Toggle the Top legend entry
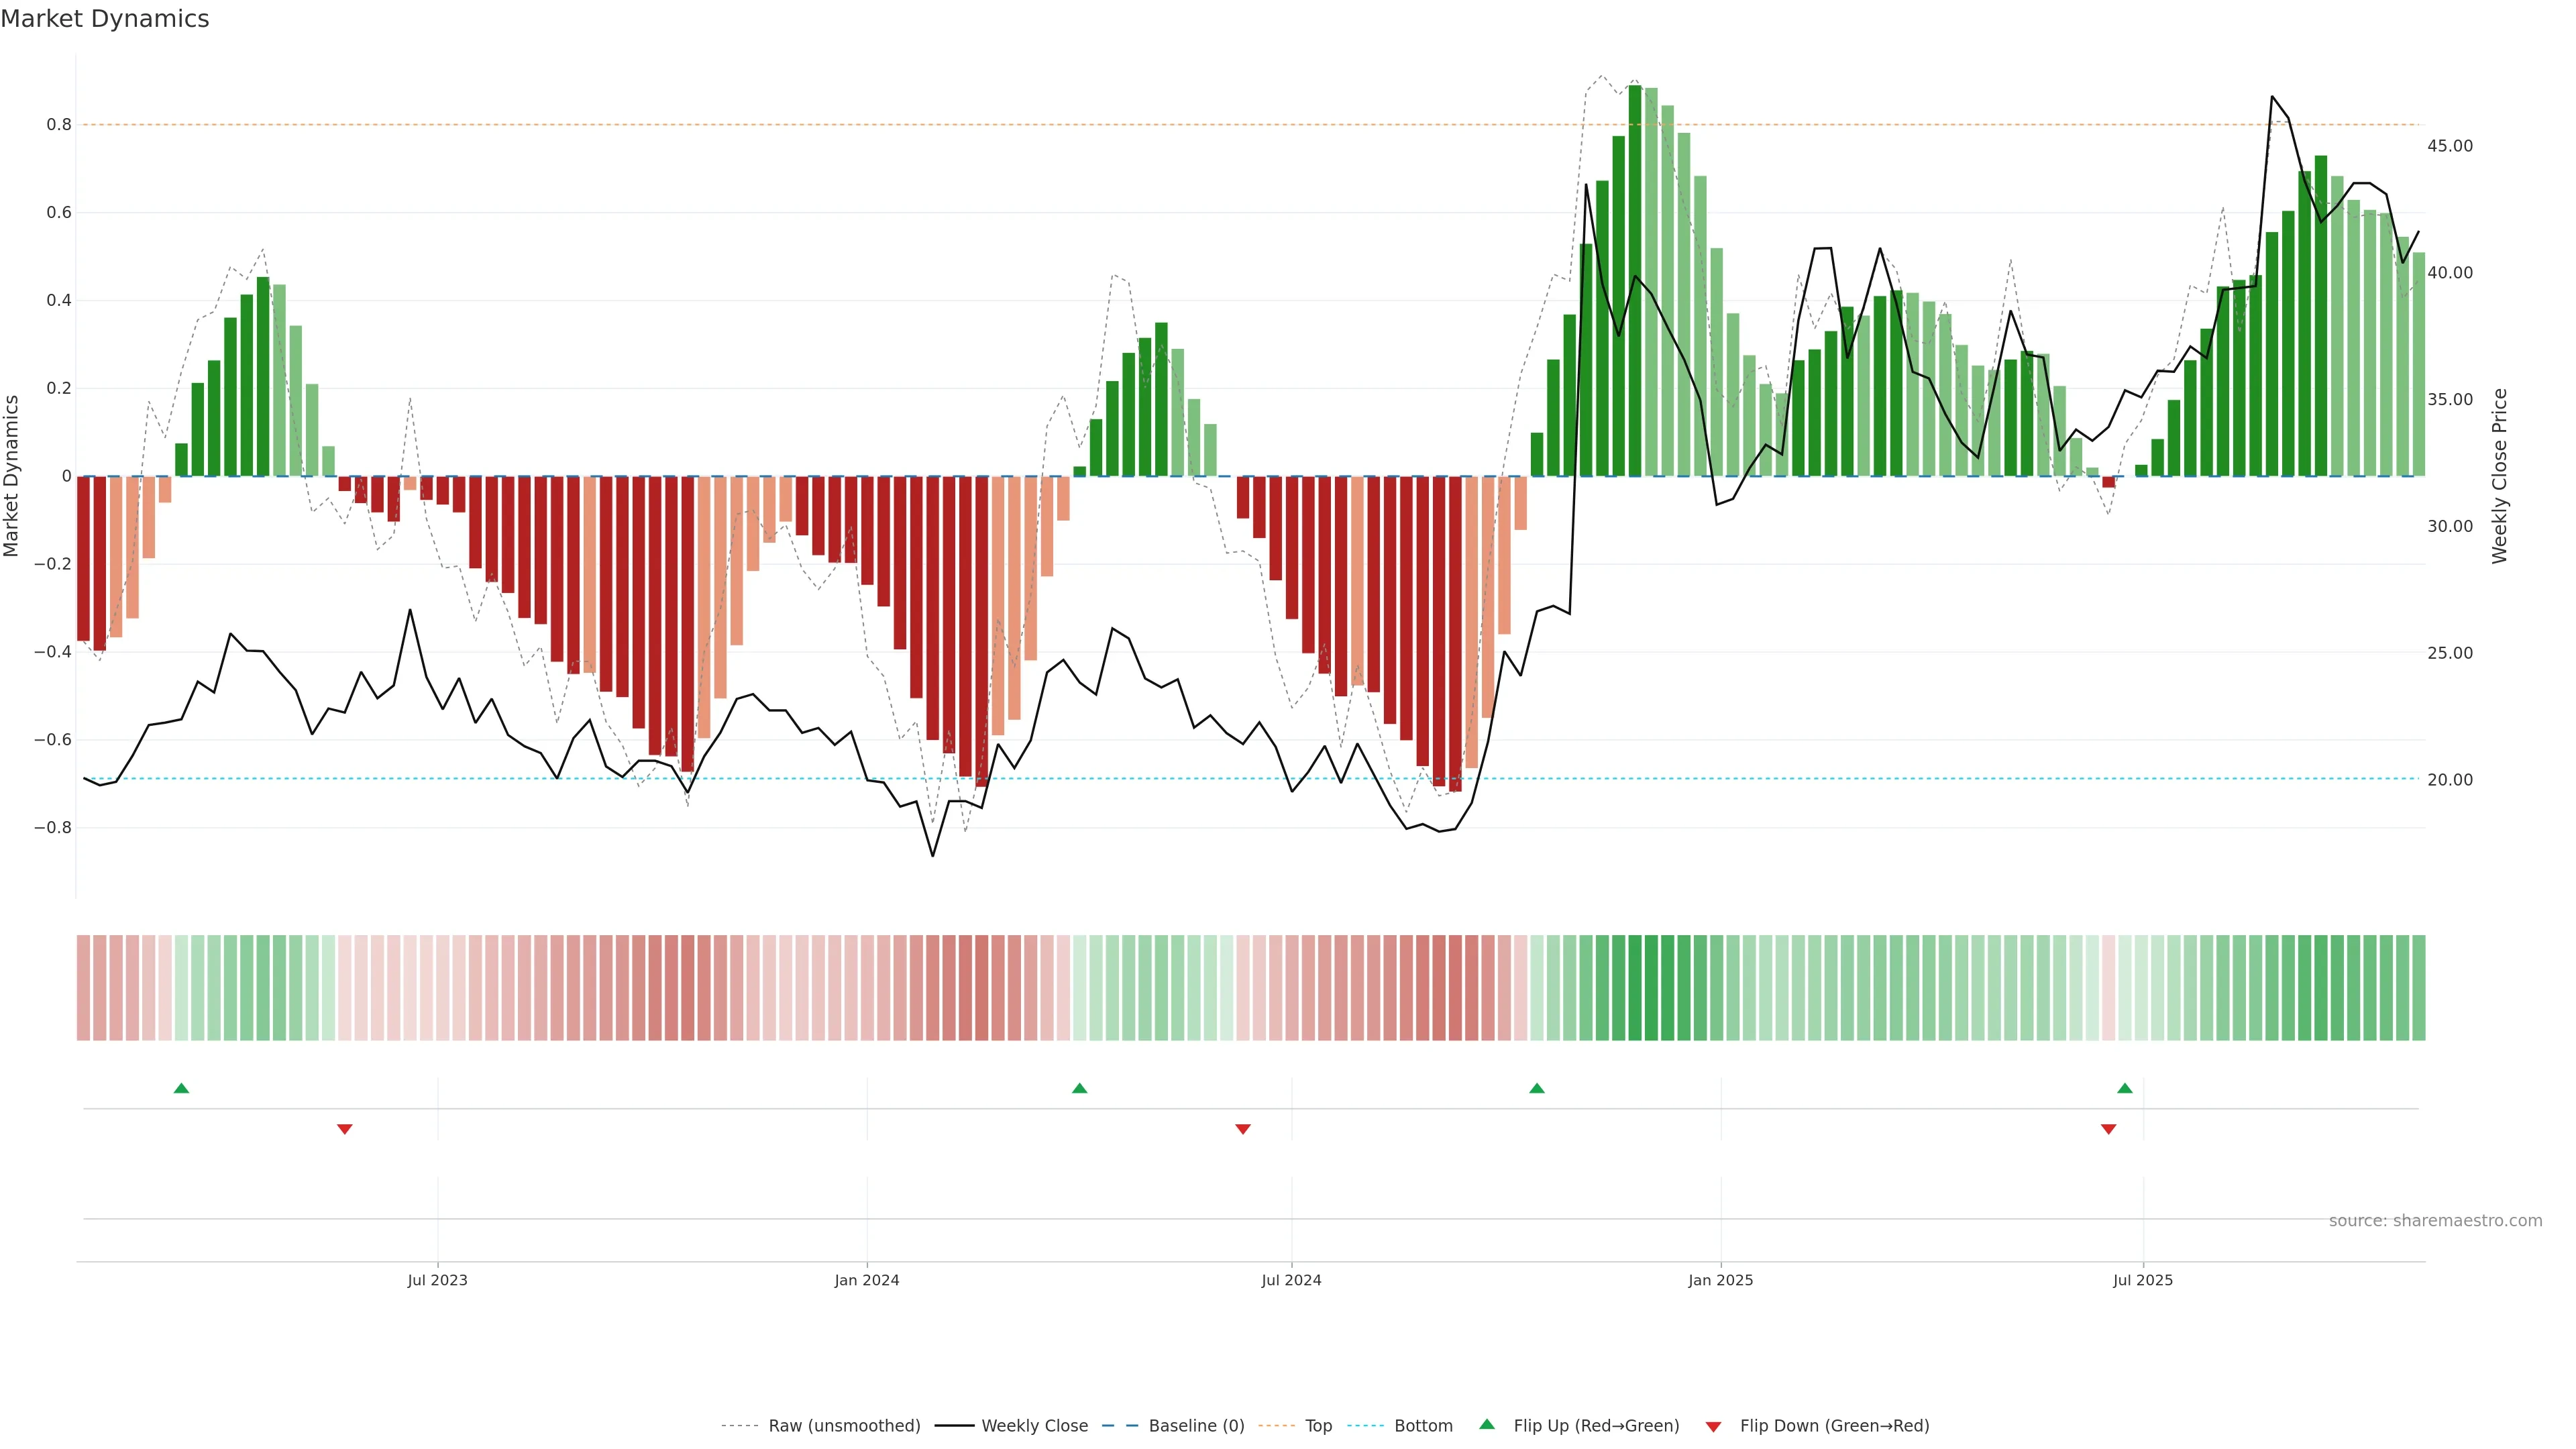 click(1318, 1426)
